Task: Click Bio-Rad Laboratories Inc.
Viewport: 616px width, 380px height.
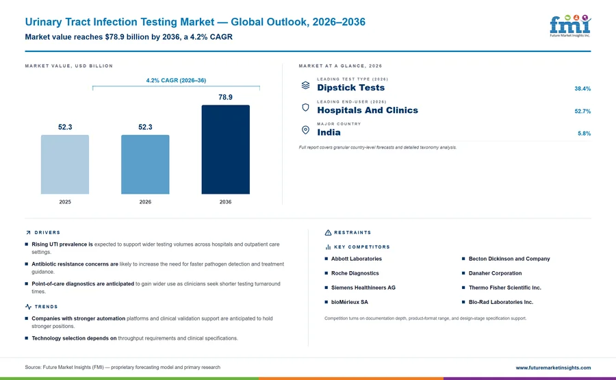Action: click(501, 302)
